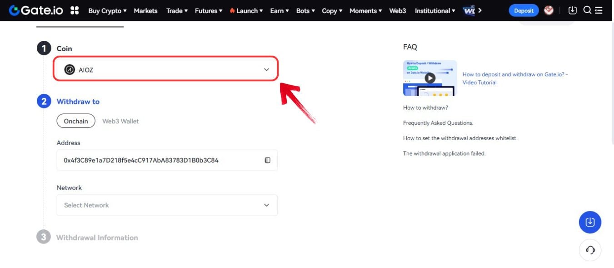614x268 pixels.
Task: Open the Earn menu
Action: [279, 10]
